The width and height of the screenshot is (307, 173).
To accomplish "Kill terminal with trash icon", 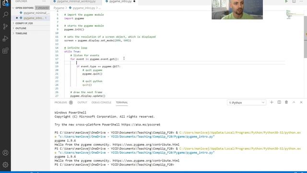I will point(286,102).
